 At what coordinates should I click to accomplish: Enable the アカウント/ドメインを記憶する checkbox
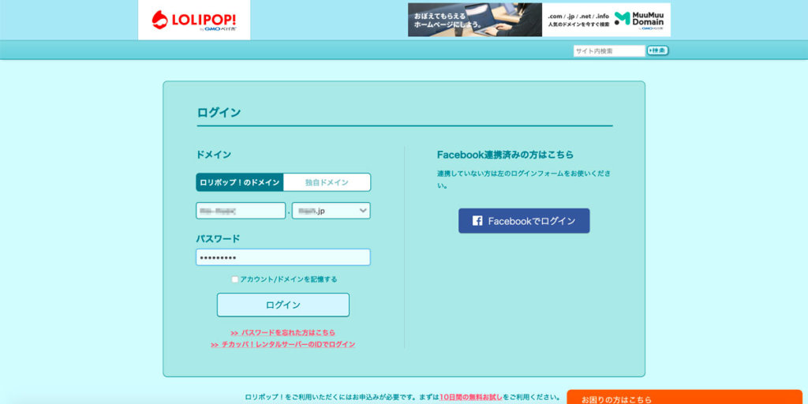pyautogui.click(x=235, y=279)
